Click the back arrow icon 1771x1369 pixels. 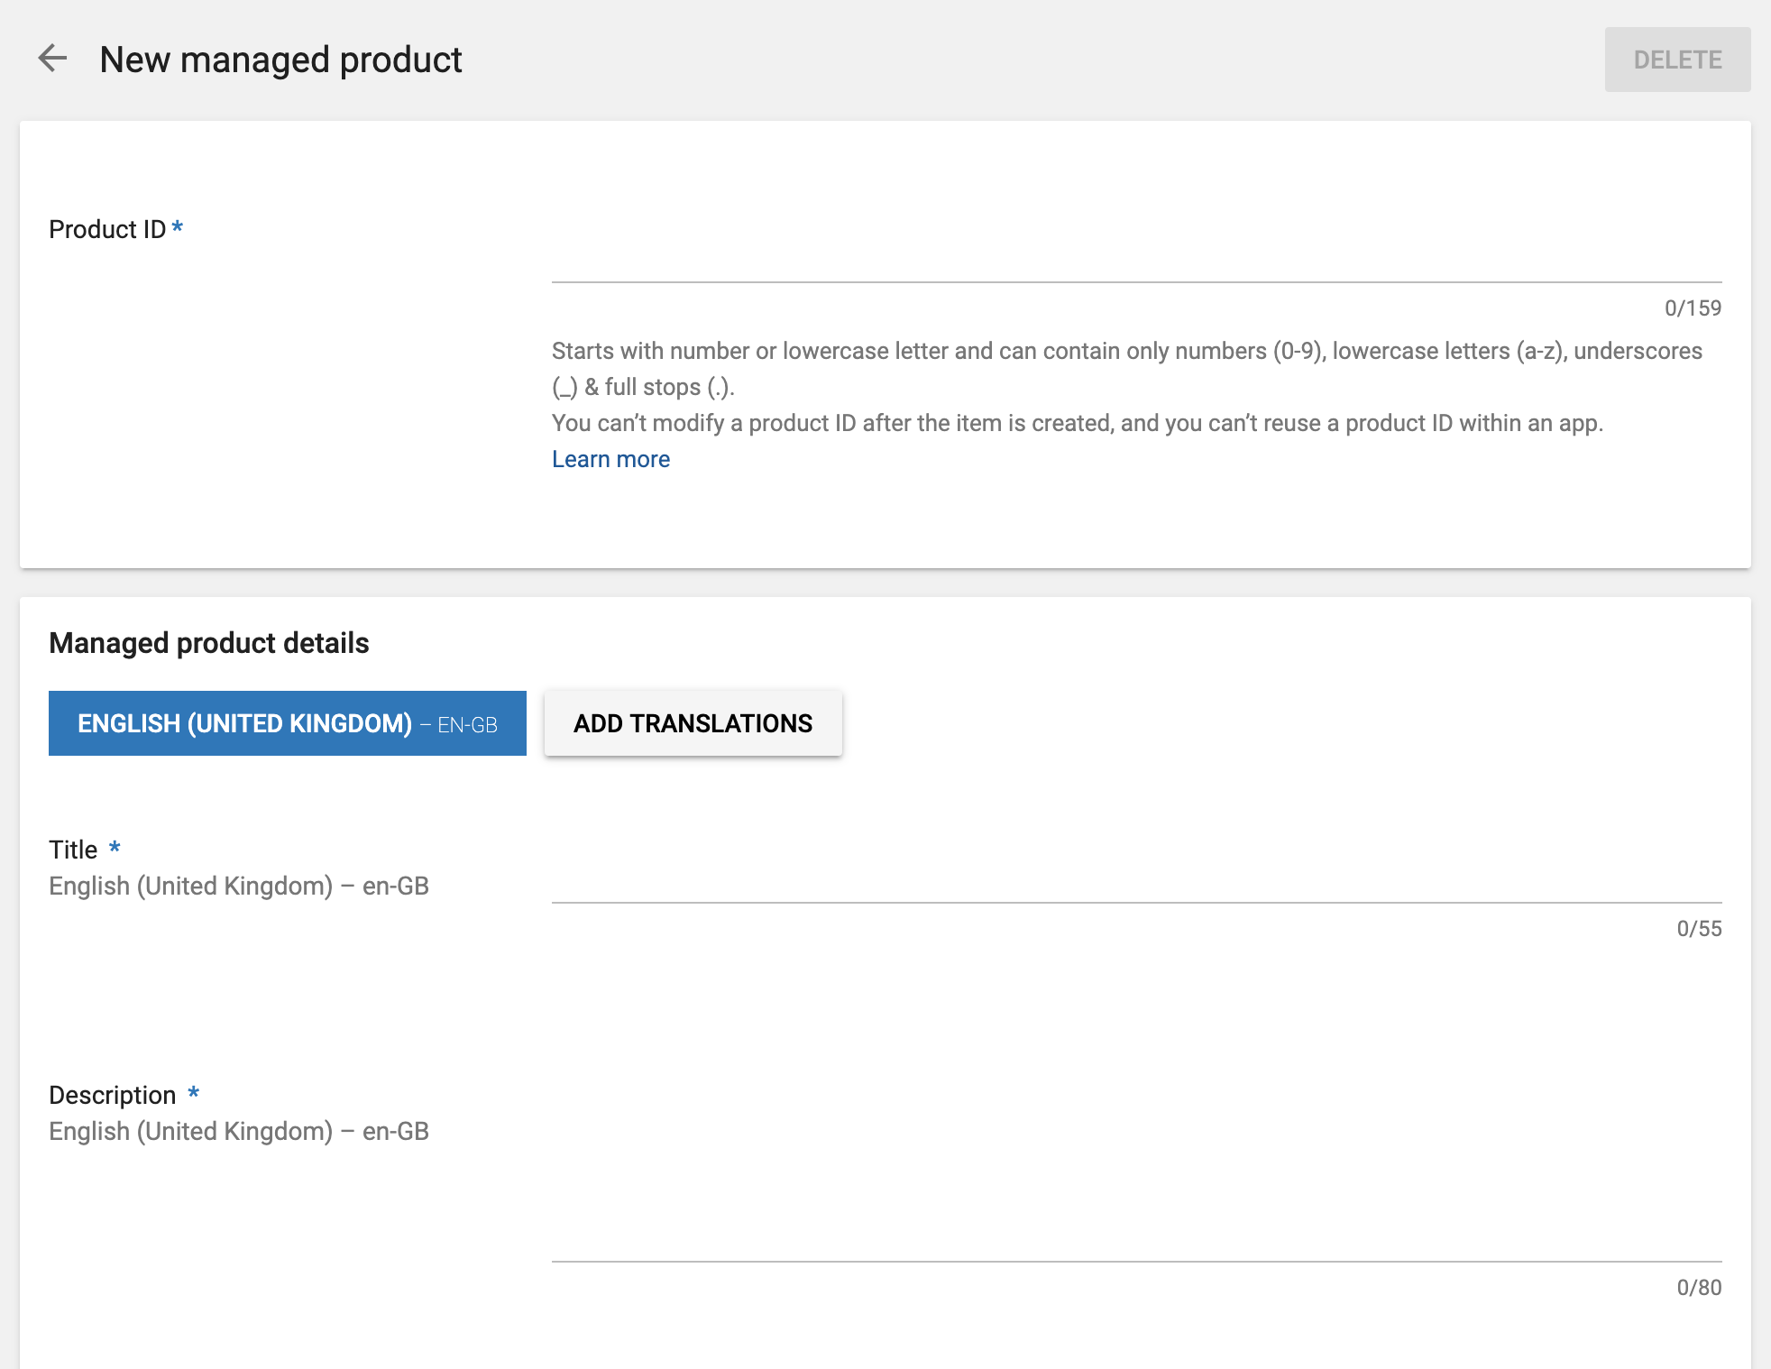52,59
